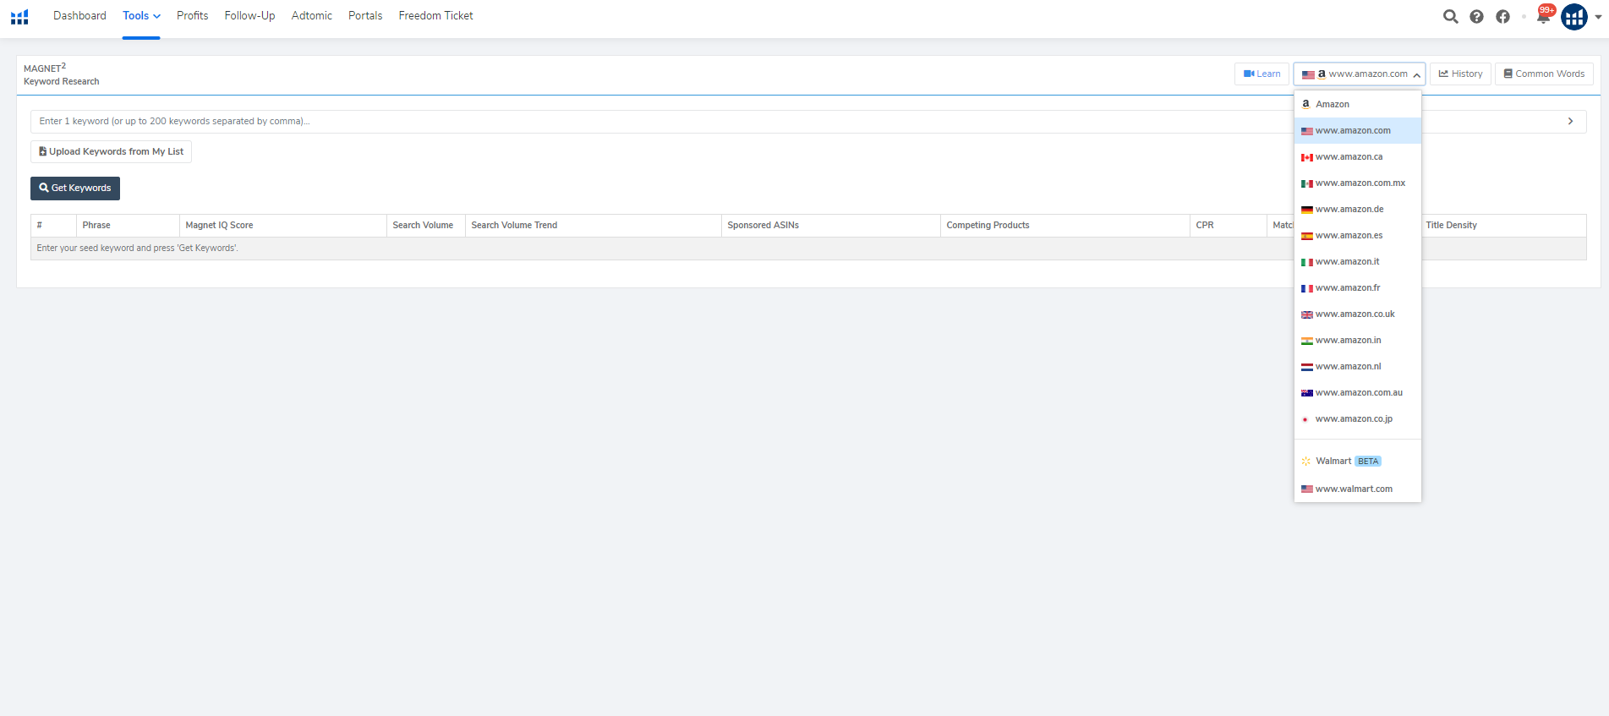Viewport: 1609px width, 716px height.
Task: Open the Profits page
Action: click(x=192, y=15)
